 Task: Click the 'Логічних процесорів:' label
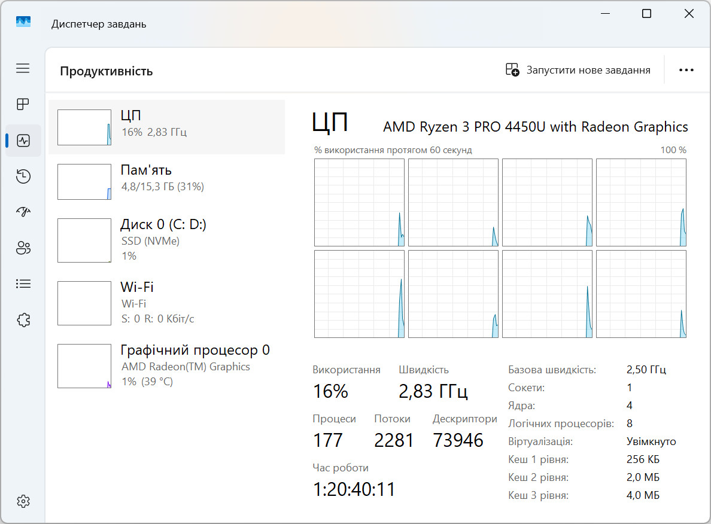point(561,424)
